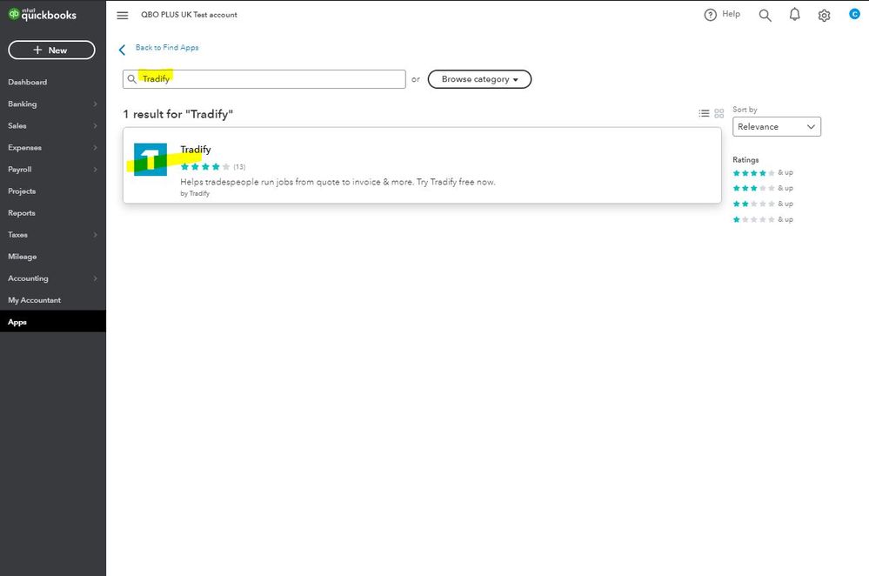This screenshot has width=869, height=576.
Task: Click 'QBO PLUS UK Test account' company name
Action: 189,15
